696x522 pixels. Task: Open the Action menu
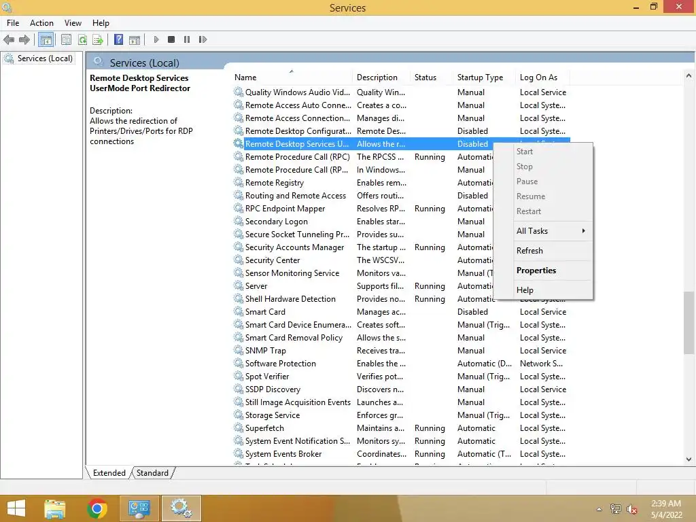click(41, 23)
